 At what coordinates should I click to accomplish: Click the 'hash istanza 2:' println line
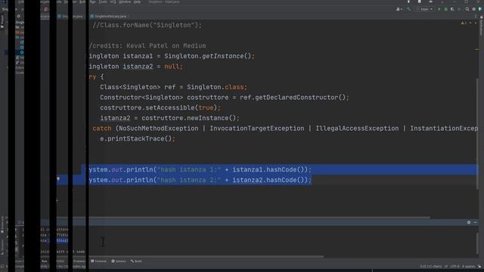click(200, 180)
